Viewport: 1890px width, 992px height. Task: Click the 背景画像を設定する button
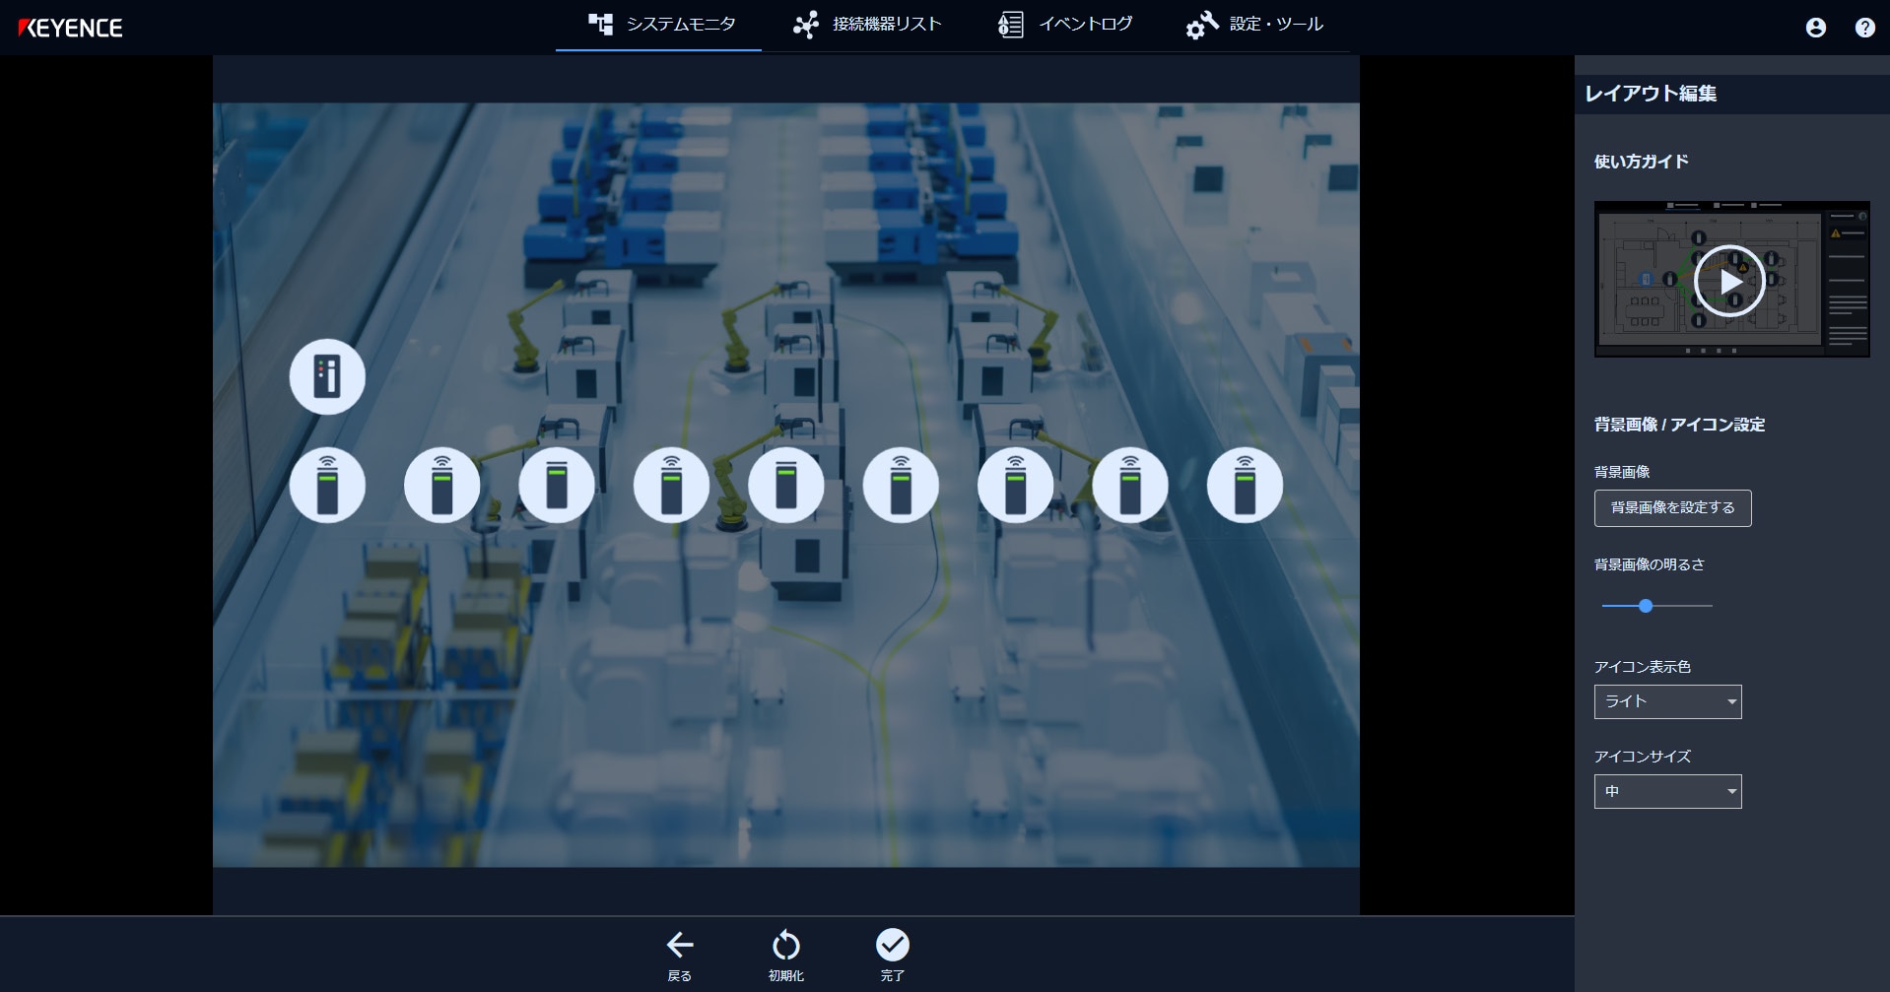click(x=1672, y=508)
